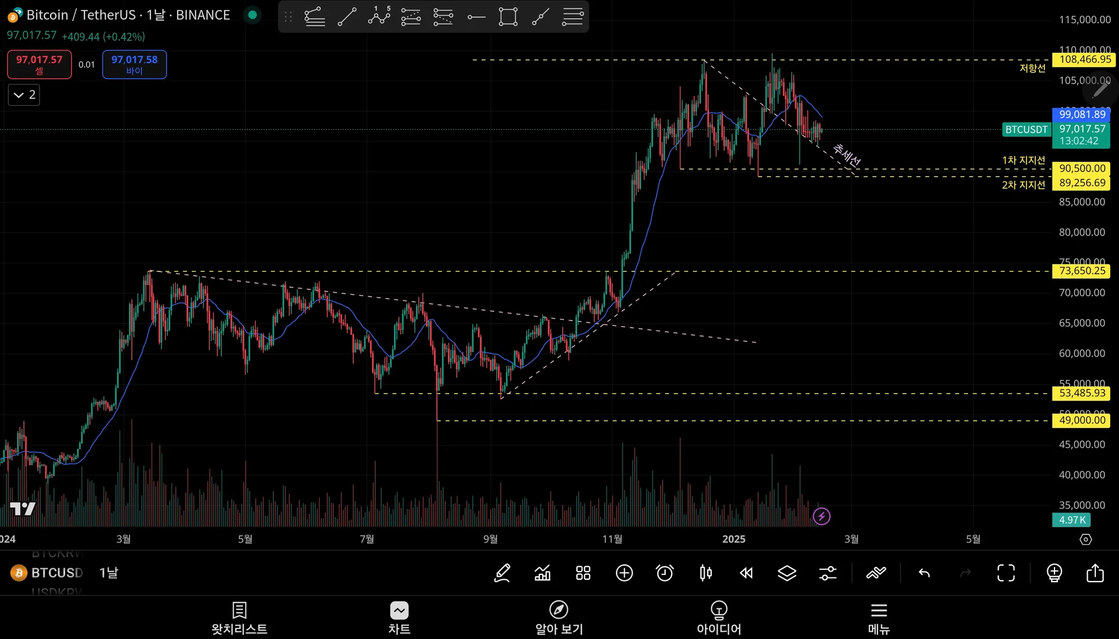Enter fullscreen chart mode
This screenshot has width=1119, height=639.
click(1006, 573)
